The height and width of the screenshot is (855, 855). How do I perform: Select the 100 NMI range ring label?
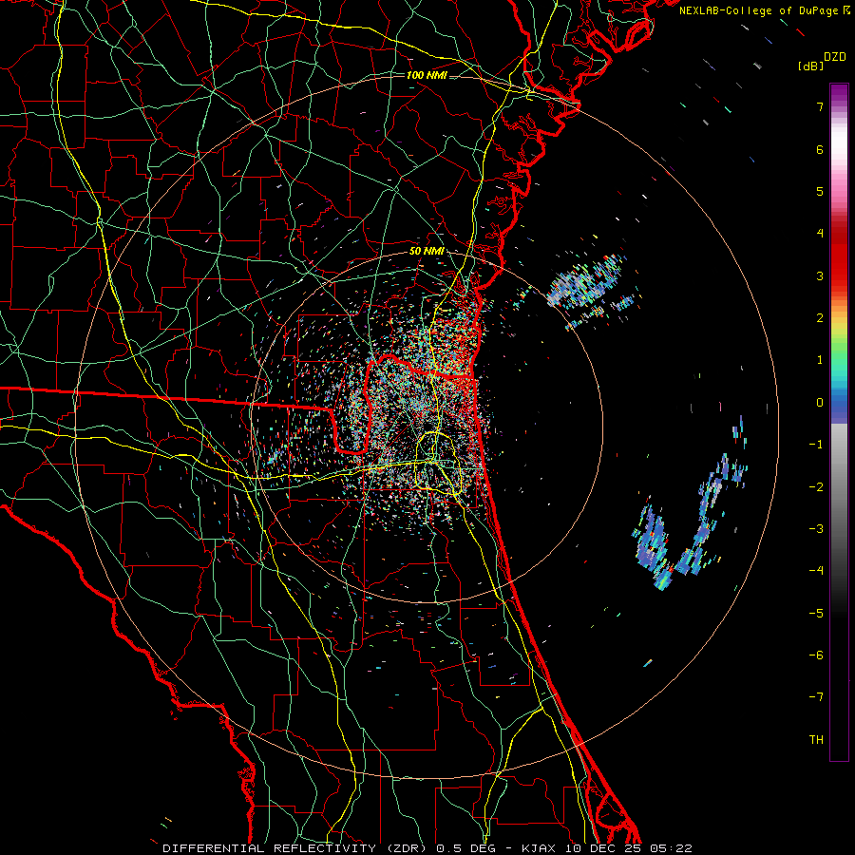tap(427, 75)
